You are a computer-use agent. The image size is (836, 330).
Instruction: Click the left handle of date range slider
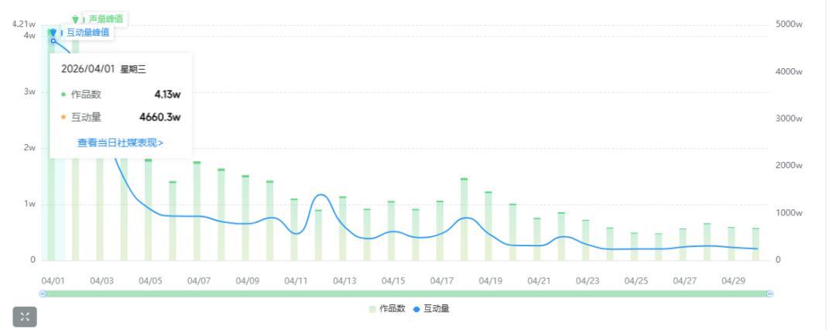[43, 294]
